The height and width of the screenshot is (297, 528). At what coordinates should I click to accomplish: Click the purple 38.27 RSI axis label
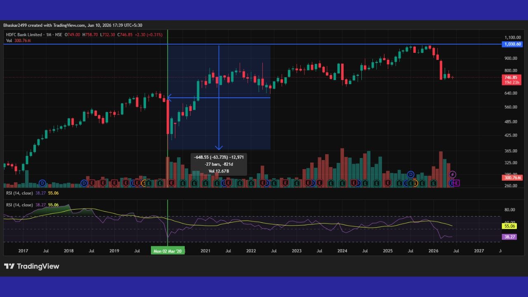coord(509,237)
